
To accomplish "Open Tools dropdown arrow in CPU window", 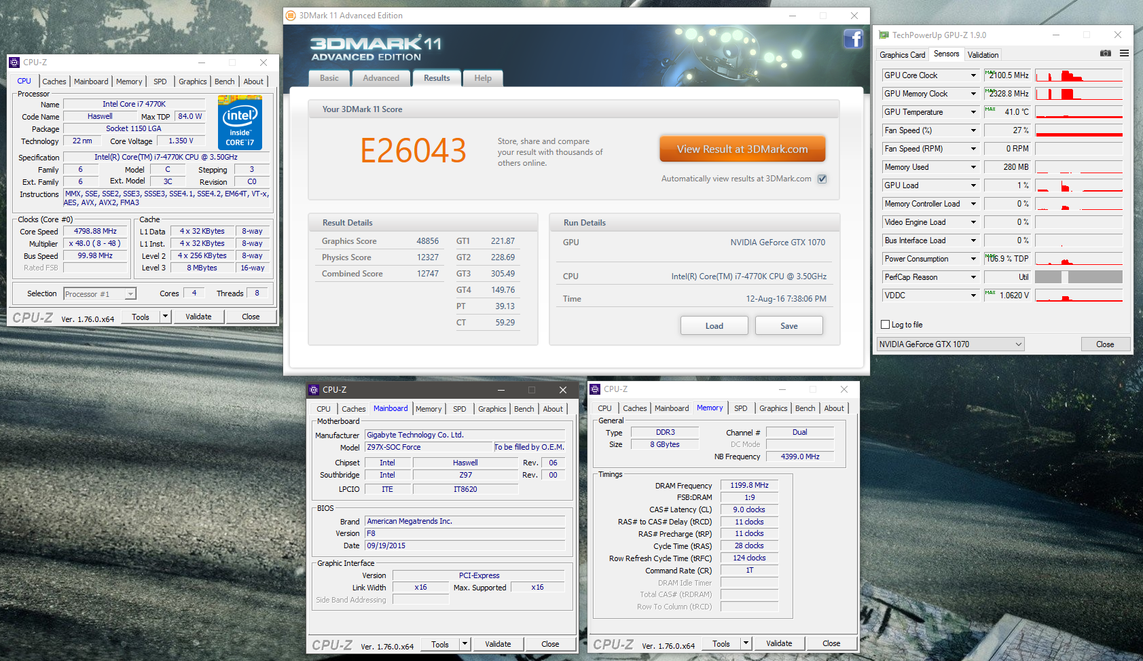I will click(x=165, y=317).
